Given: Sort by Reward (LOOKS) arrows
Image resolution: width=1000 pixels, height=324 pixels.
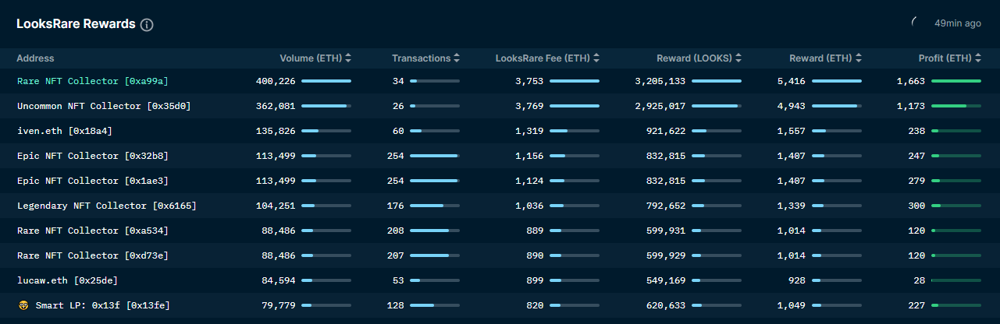Looking at the screenshot, I should coord(738,58).
